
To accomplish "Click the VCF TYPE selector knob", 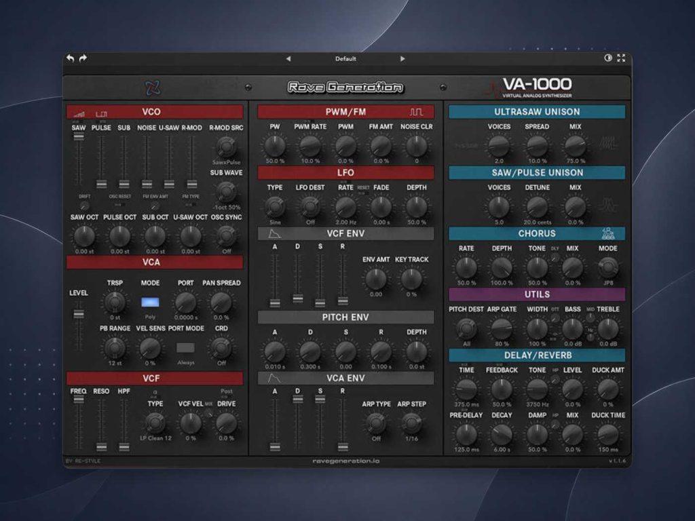I will (x=155, y=423).
